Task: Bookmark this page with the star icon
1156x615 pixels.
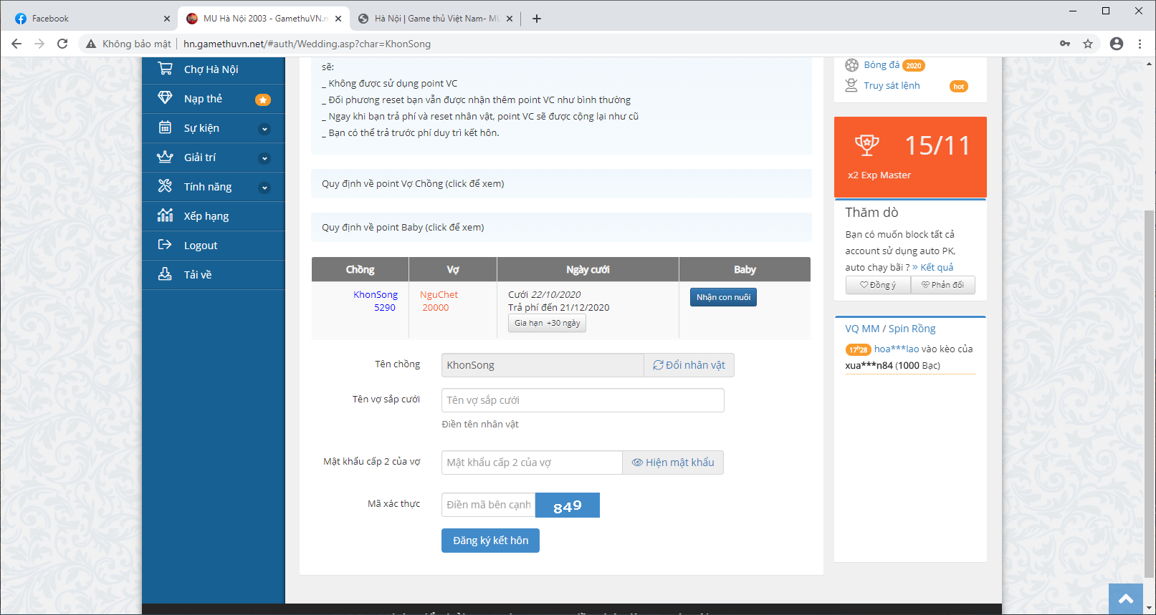Action: [x=1088, y=44]
